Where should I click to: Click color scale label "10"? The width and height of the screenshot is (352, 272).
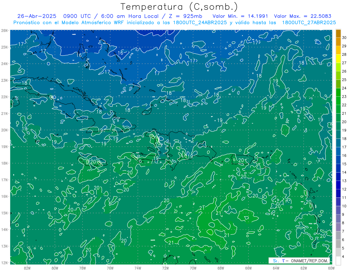[344, 206]
